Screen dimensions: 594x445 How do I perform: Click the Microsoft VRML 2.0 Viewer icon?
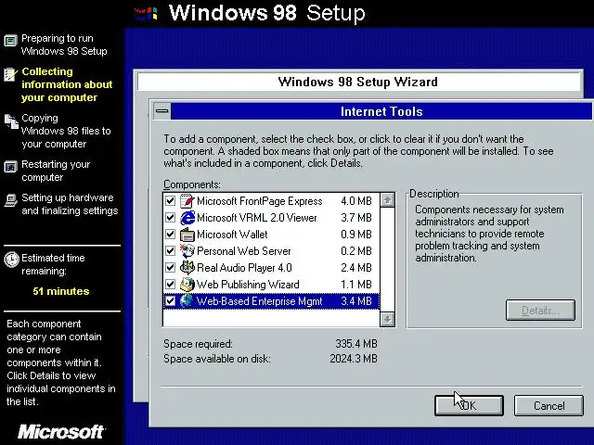[x=187, y=218]
